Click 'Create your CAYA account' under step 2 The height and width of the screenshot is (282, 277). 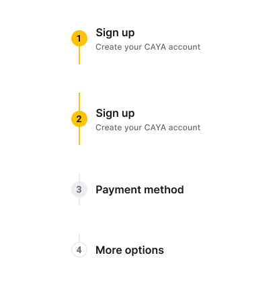(148, 128)
